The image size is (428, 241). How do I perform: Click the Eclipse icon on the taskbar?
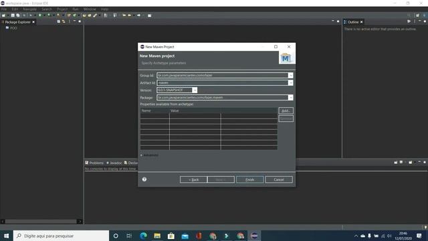point(254,236)
